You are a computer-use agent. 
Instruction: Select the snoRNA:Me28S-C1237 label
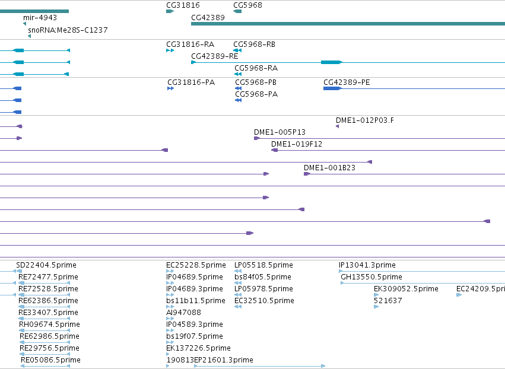(x=68, y=30)
